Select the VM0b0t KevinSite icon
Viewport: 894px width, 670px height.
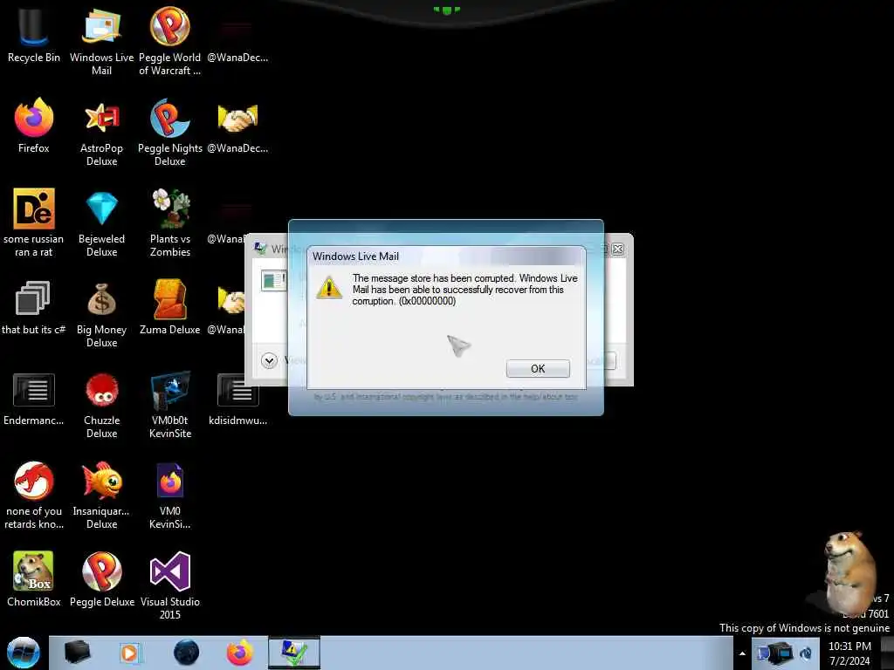point(170,405)
